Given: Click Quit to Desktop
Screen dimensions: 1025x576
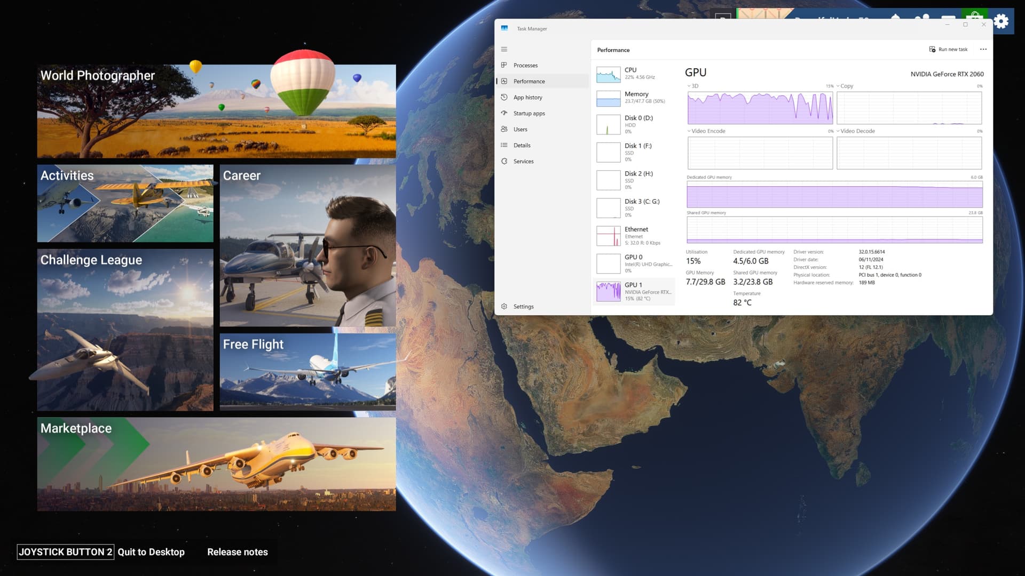Looking at the screenshot, I should [151, 552].
